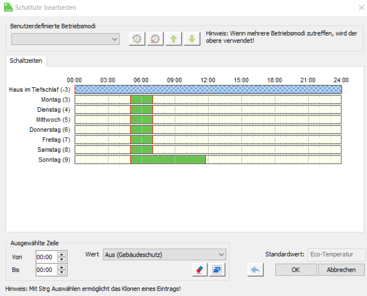
Task: Click the 24:00 time axis label
Action: pyautogui.click(x=341, y=80)
